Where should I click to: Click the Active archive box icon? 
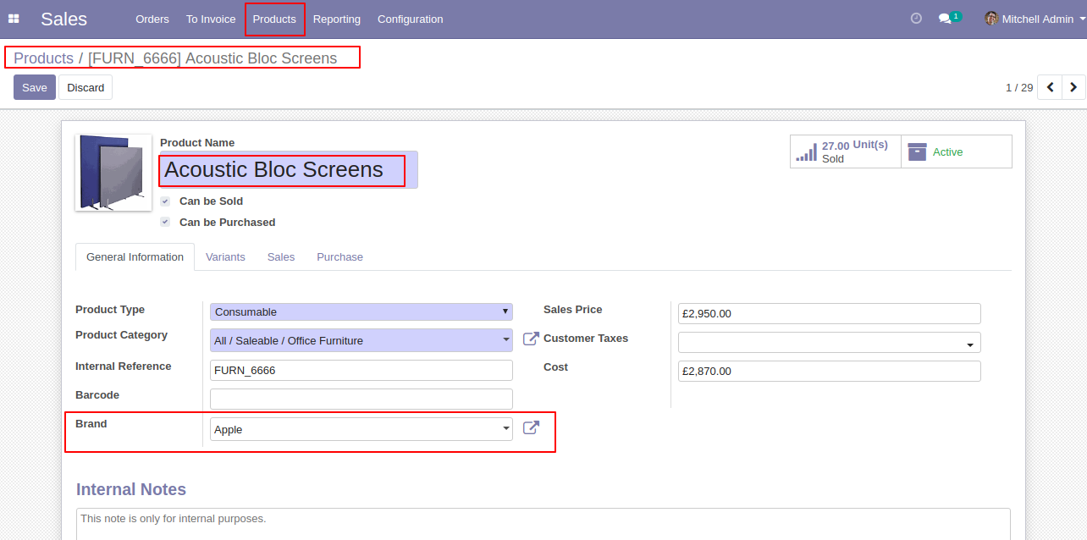917,152
